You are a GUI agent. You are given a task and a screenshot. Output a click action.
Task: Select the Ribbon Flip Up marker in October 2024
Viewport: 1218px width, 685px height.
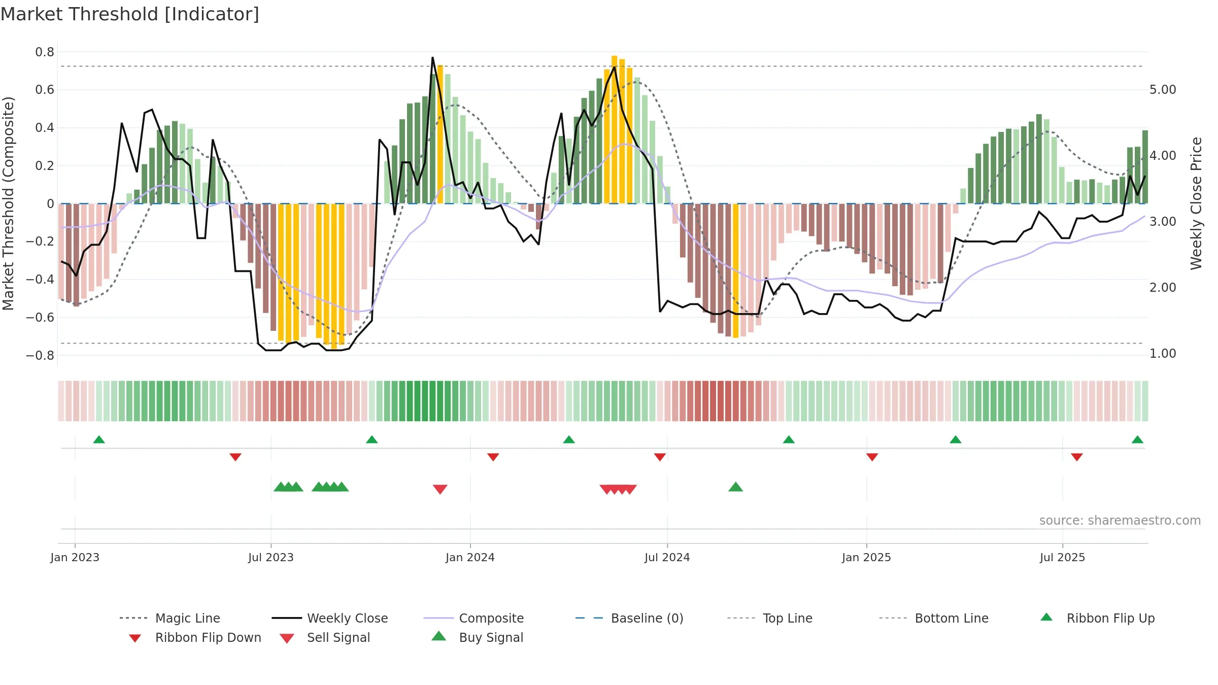tap(789, 439)
